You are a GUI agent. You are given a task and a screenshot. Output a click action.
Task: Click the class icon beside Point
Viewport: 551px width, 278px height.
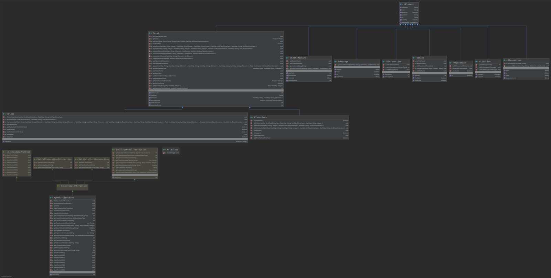(x=150, y=33)
